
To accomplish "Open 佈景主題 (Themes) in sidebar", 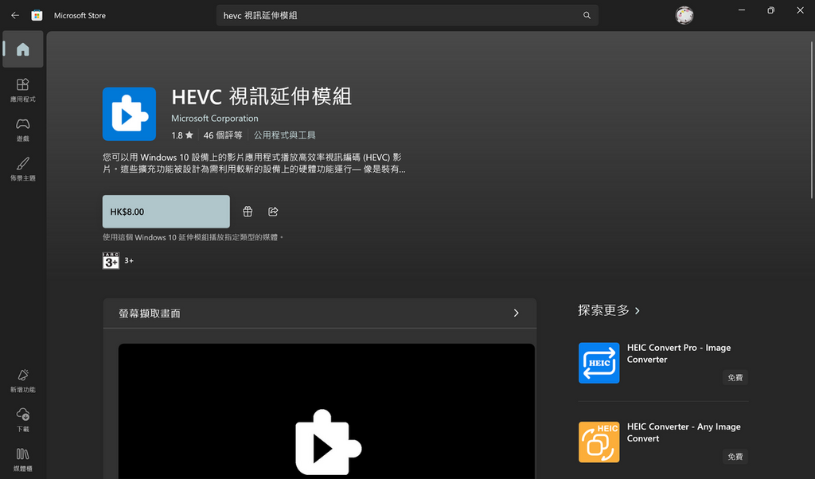I will 23,169.
